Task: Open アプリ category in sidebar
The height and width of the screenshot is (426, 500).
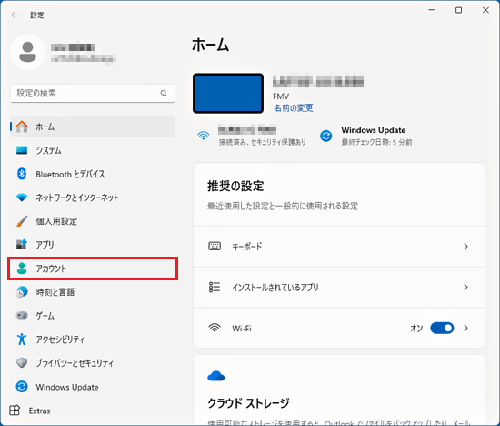Action: point(93,245)
